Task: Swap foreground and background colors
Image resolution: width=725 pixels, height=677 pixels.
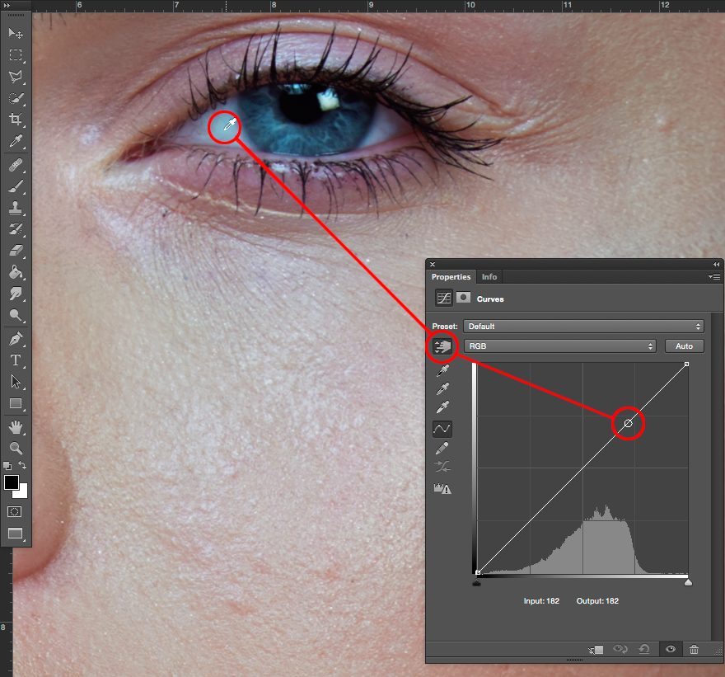Action: [22, 464]
